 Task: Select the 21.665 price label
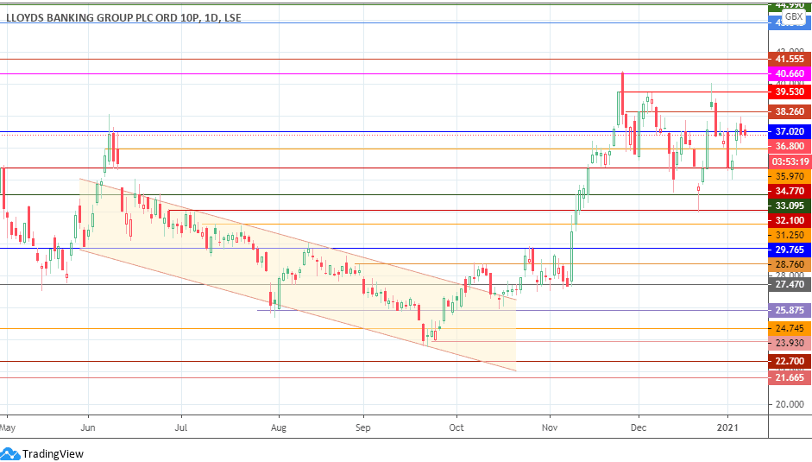pyautogui.click(x=790, y=377)
